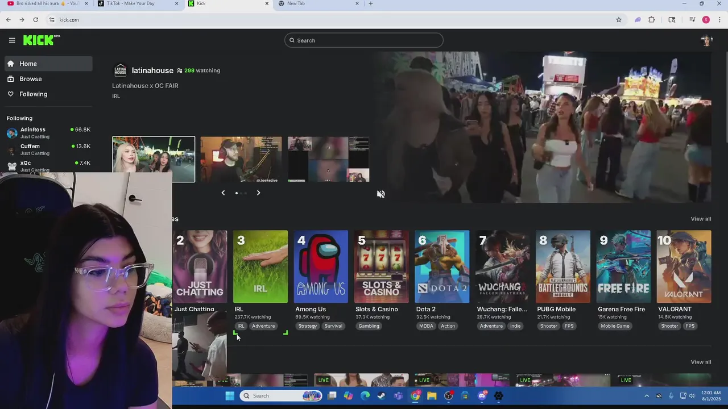Show hidden system tray icons
The height and width of the screenshot is (409, 728).
pos(647,396)
